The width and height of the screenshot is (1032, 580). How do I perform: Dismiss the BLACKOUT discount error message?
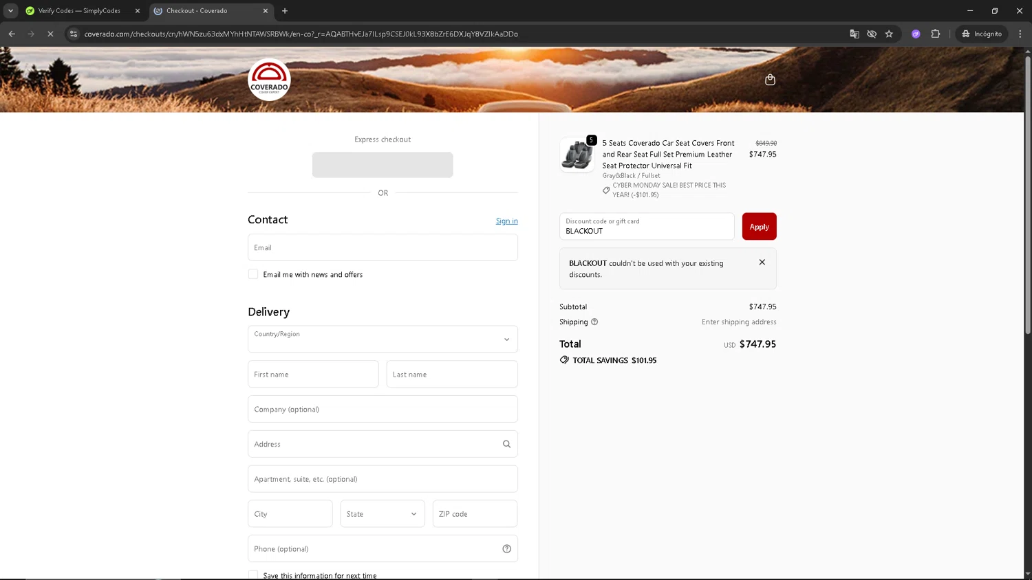coord(762,263)
